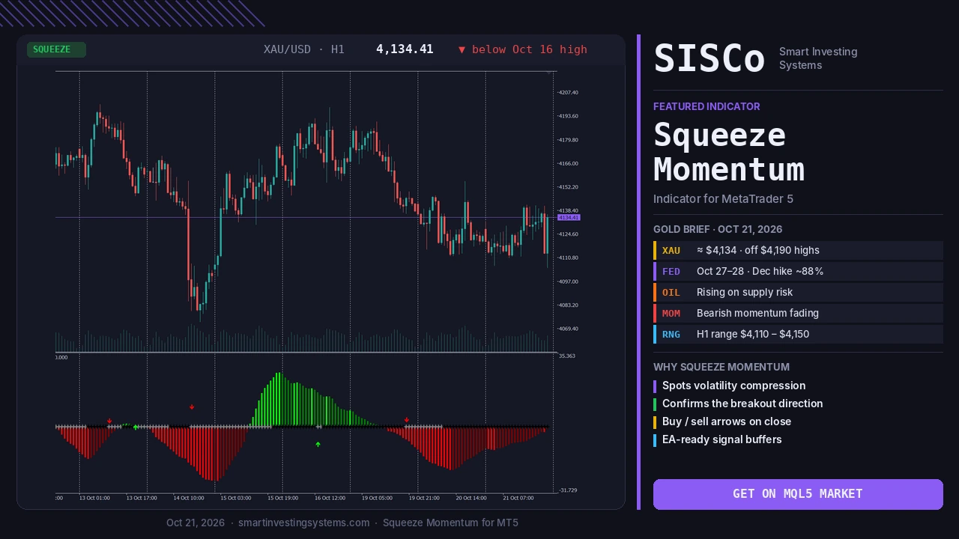
Task: Click the SISCo logo text
Action: (710, 58)
